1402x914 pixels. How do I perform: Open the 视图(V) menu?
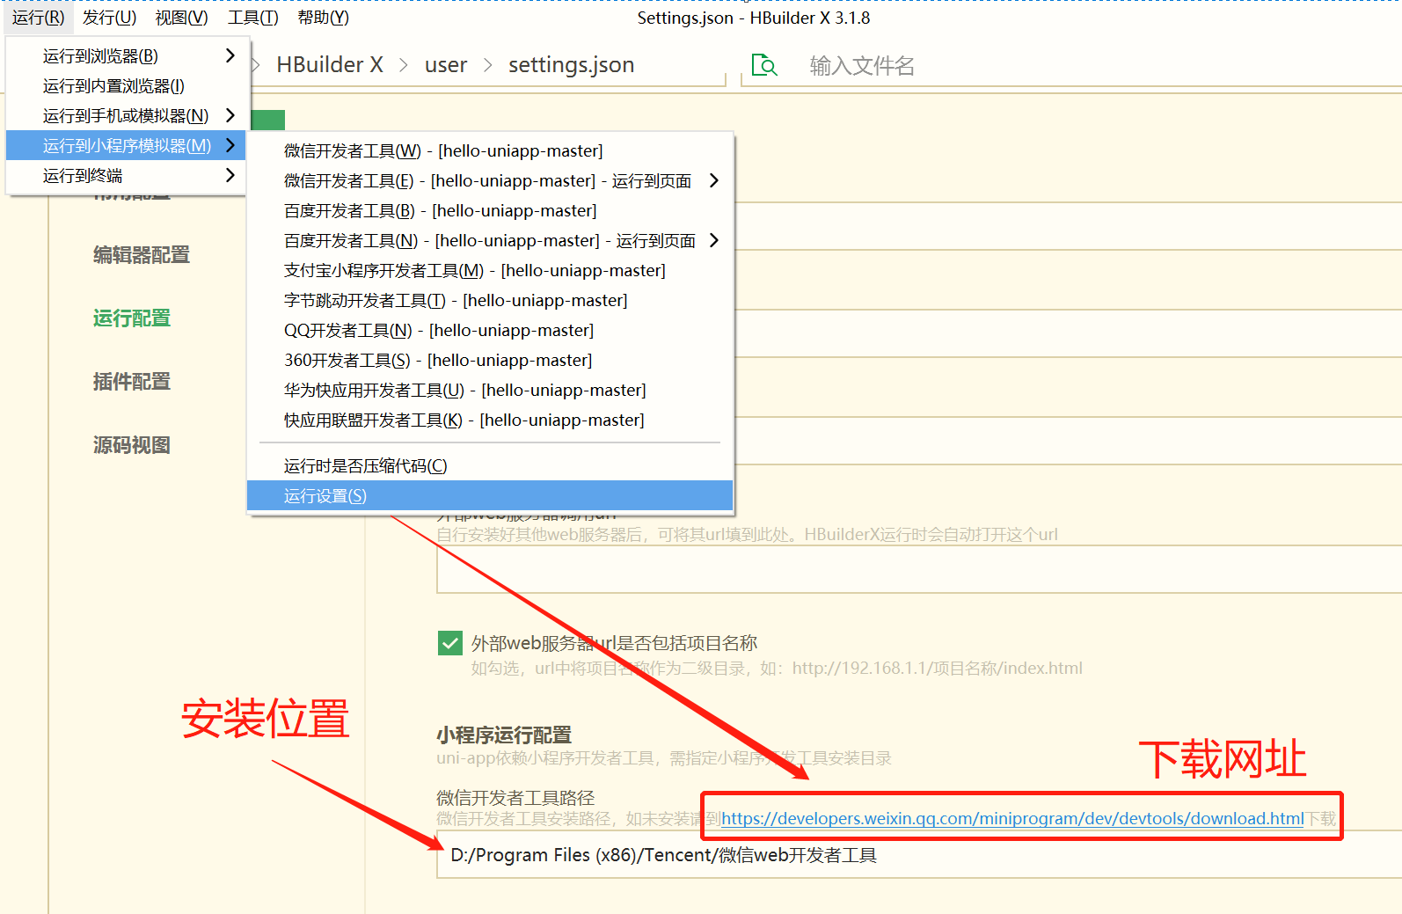click(x=181, y=18)
